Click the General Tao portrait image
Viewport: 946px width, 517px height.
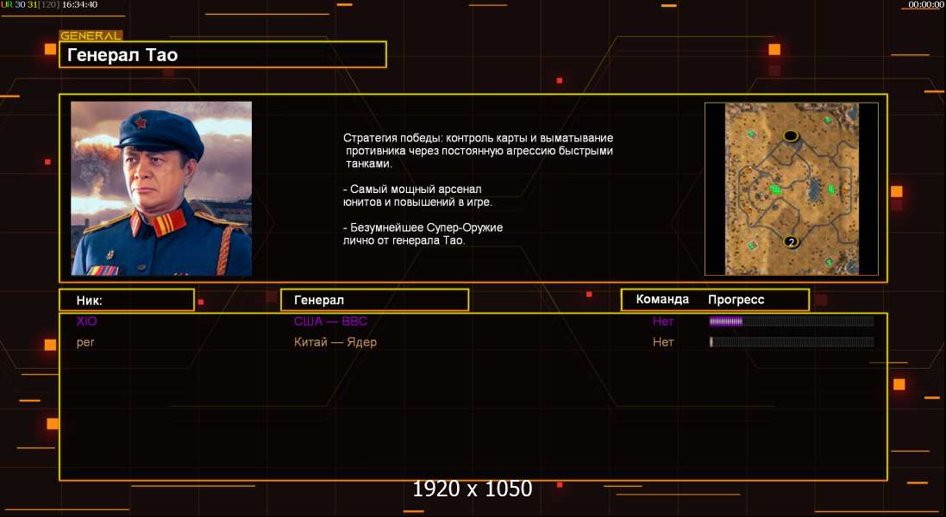tap(161, 188)
